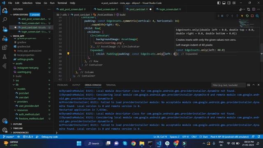This screenshot has width=263, height=148.
Task: Open the Problems panel tab
Action: coord(62,85)
